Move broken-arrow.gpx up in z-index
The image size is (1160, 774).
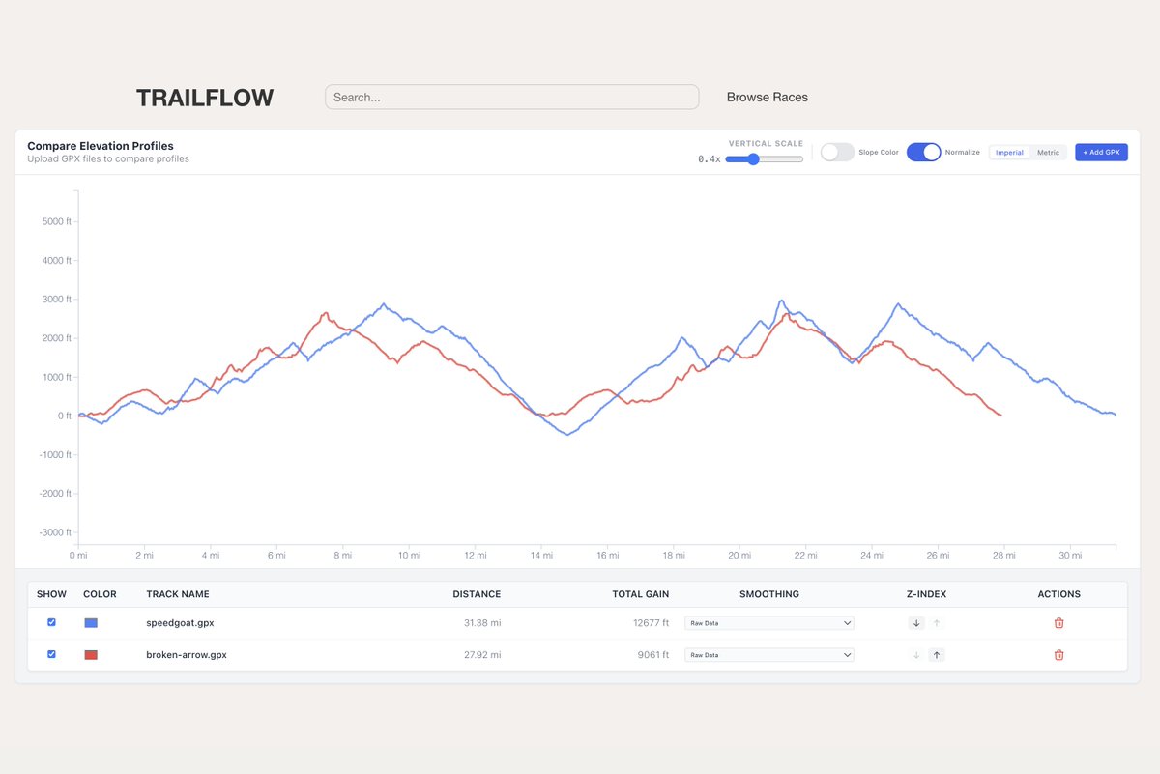click(x=936, y=655)
